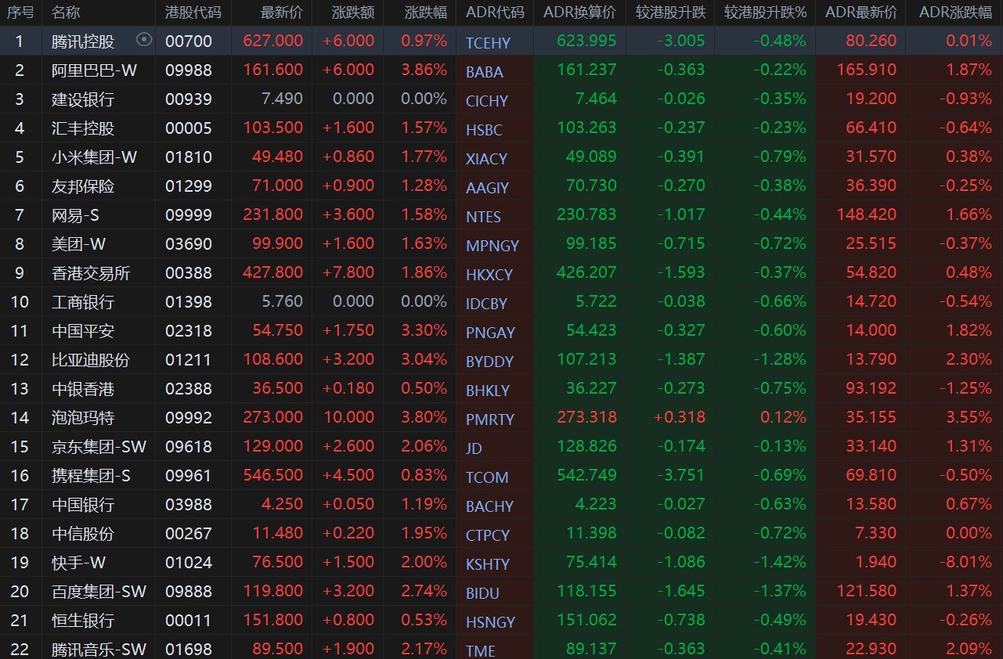
Task: Select the 快手-W stock row
Action: coord(78,562)
